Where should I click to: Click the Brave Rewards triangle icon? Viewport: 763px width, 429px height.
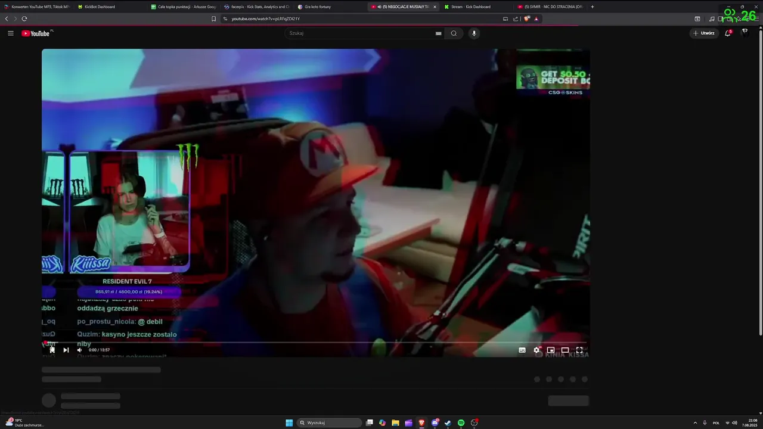[x=536, y=18]
